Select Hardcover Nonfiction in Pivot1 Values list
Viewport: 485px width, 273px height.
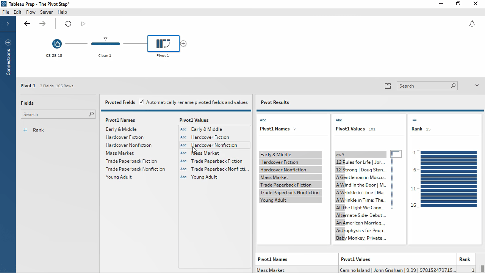214,145
